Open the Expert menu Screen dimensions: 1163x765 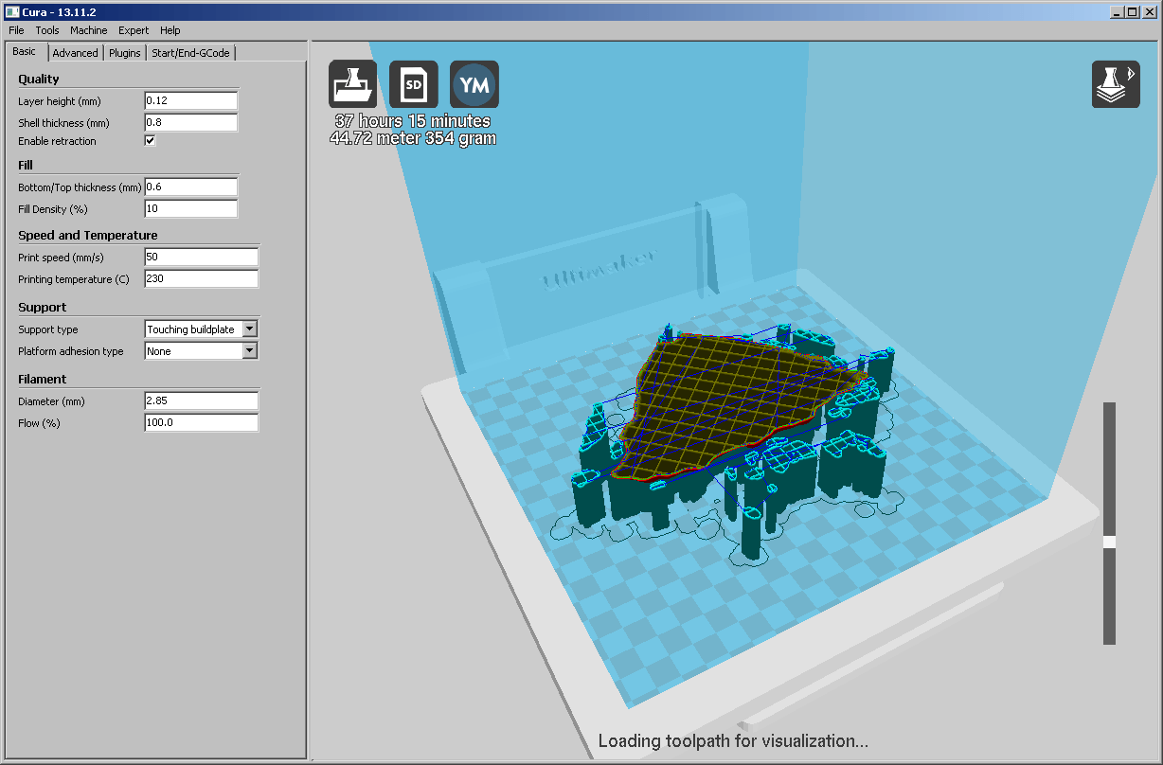point(134,30)
